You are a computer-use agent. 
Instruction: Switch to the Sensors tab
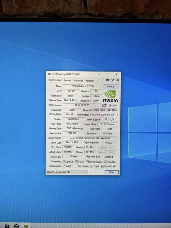67,80
